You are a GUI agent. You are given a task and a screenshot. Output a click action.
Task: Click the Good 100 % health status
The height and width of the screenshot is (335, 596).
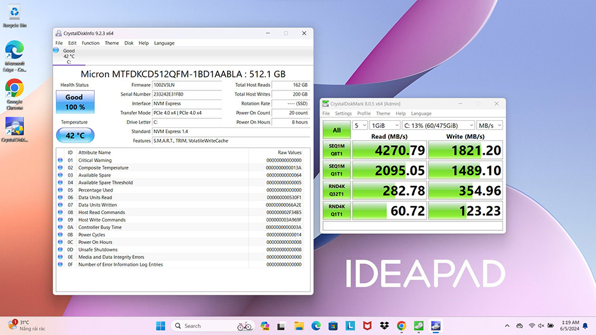click(x=75, y=102)
